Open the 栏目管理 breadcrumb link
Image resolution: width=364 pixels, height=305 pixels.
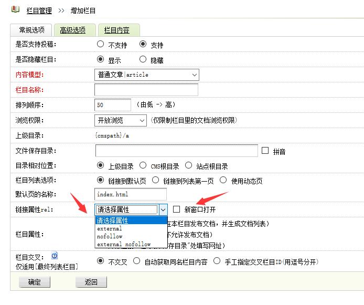39,10
